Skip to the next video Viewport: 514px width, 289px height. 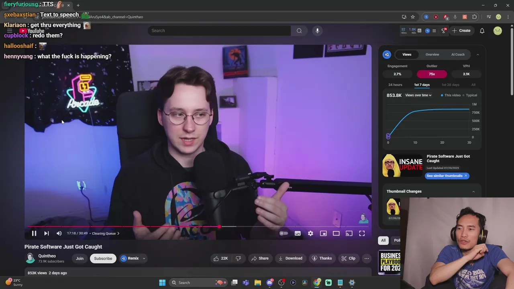coord(46,233)
